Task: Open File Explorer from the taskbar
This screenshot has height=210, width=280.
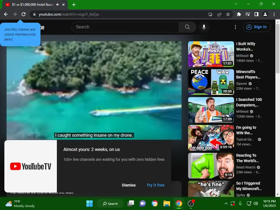Action: pyautogui.click(x=167, y=203)
